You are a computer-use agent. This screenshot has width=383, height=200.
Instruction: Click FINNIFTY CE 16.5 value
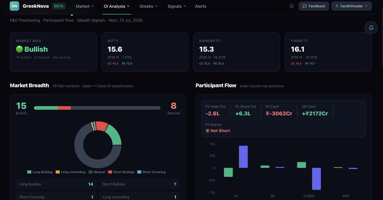[x=296, y=64]
